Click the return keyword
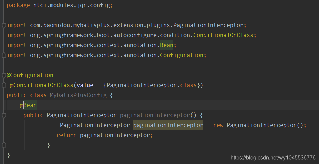Viewport: 319px width, 164px height. click(67, 135)
